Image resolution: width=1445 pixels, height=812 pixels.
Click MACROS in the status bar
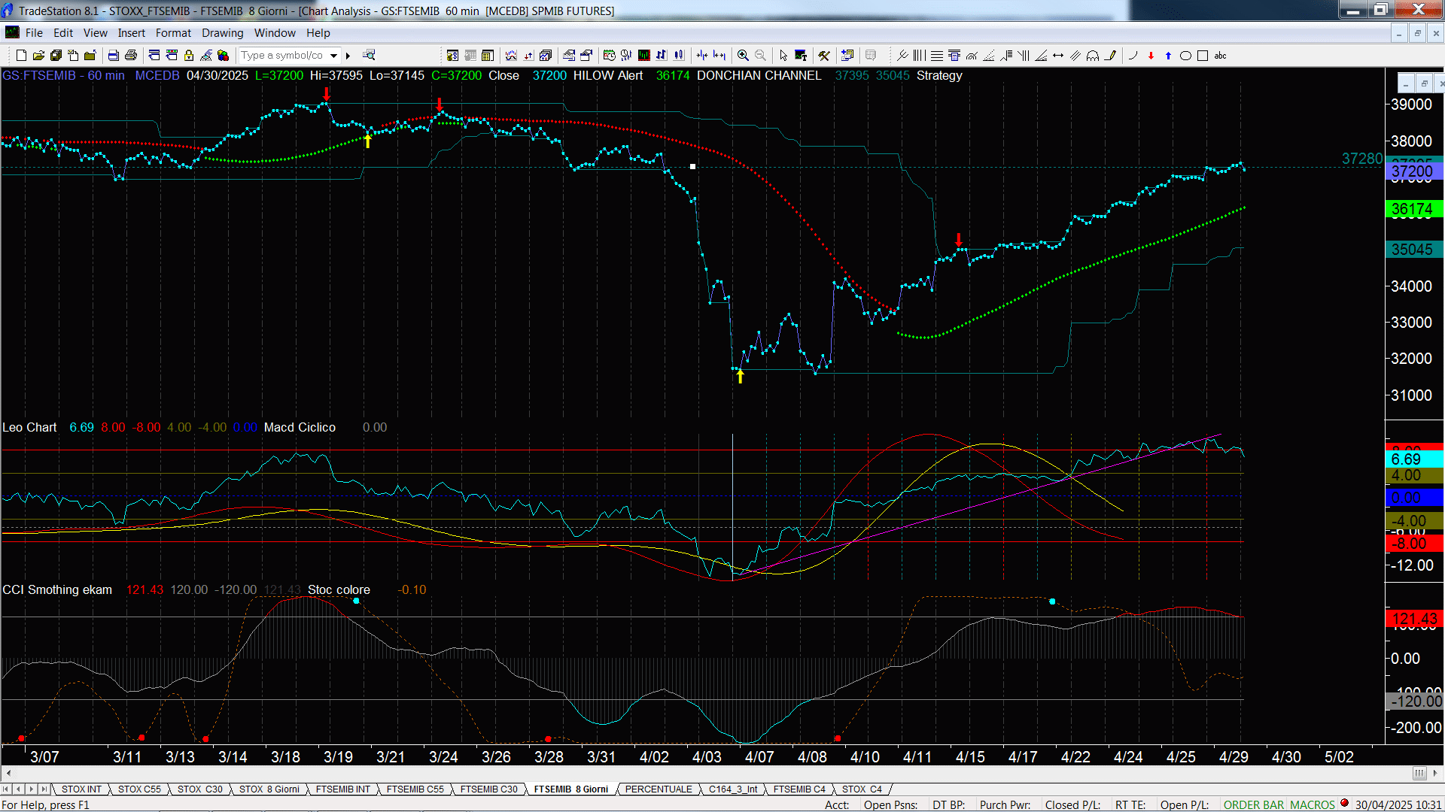point(1313,804)
